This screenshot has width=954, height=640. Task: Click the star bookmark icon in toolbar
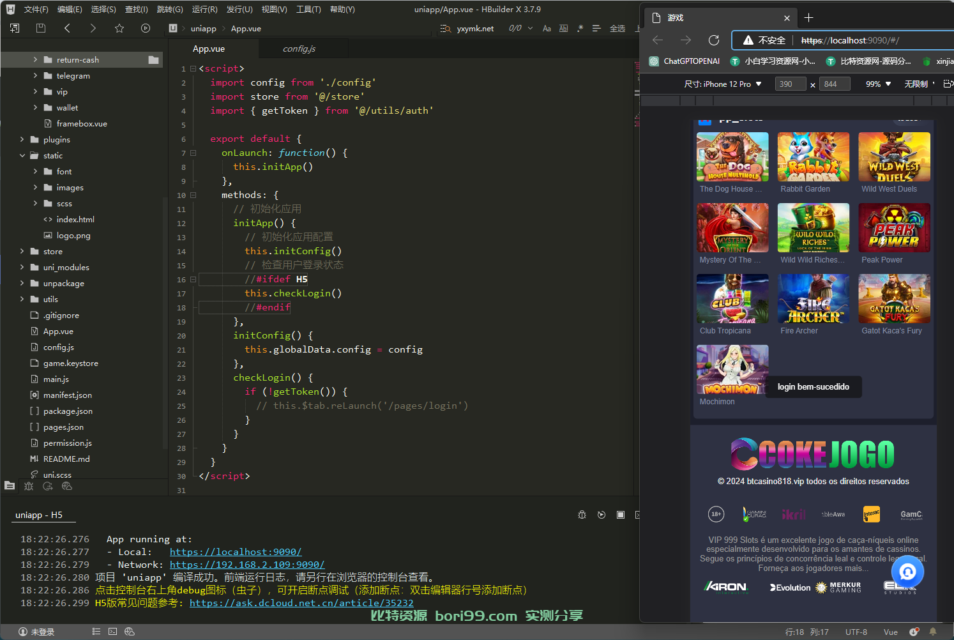(119, 28)
